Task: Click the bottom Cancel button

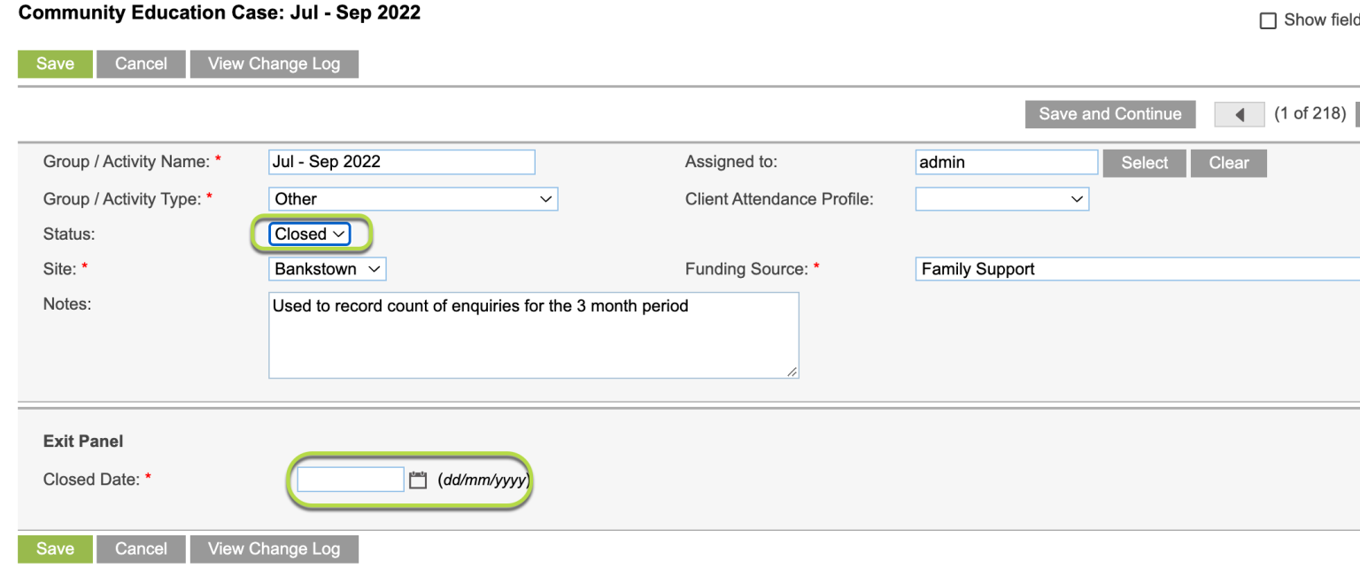Action: (x=141, y=549)
